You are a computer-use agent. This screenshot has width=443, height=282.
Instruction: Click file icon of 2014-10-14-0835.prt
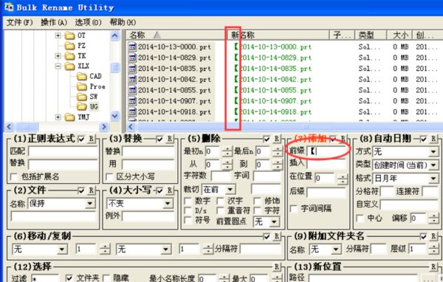(132, 69)
